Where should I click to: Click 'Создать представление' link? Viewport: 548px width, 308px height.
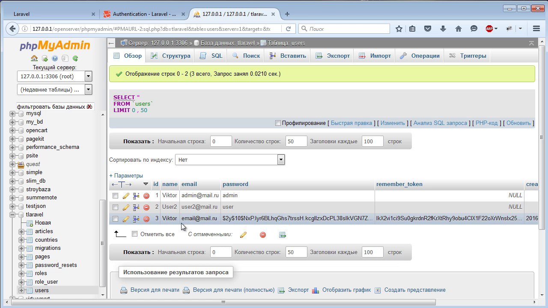tap(415, 290)
